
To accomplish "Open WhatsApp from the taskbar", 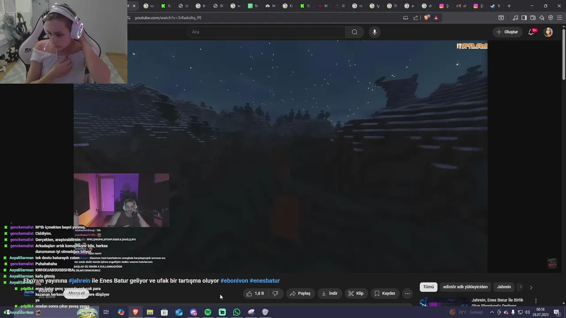I will click(x=237, y=312).
